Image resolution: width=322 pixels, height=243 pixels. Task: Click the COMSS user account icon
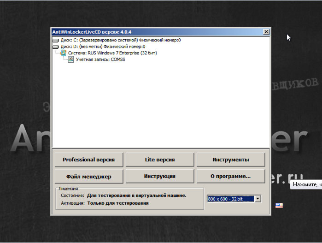coord(71,59)
